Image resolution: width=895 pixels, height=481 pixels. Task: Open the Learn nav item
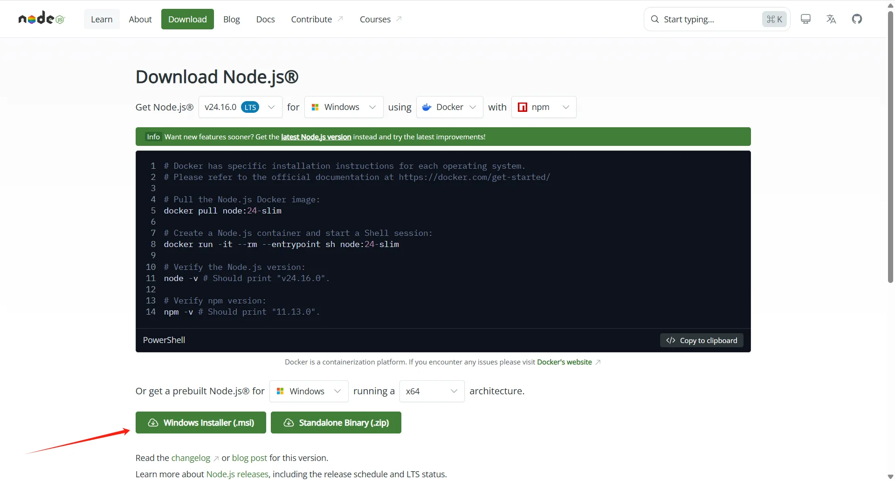[x=102, y=19]
